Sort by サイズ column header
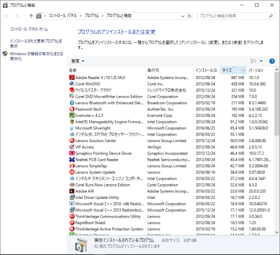The width and height of the screenshot is (280, 255). 230,70
